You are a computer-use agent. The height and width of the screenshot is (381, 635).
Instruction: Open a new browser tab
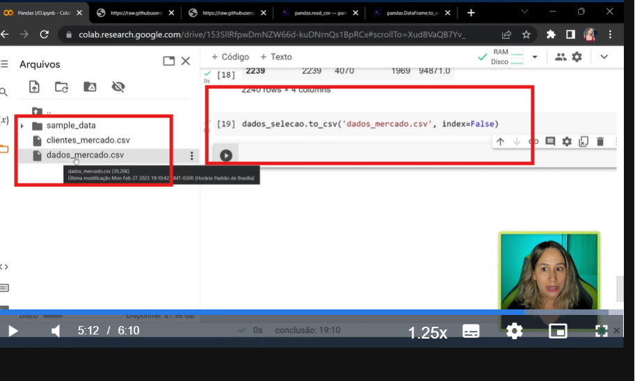[x=471, y=13]
